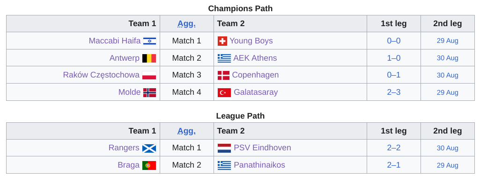
Task: Click the Scotland flag beside Rangers
Action: click(149, 148)
